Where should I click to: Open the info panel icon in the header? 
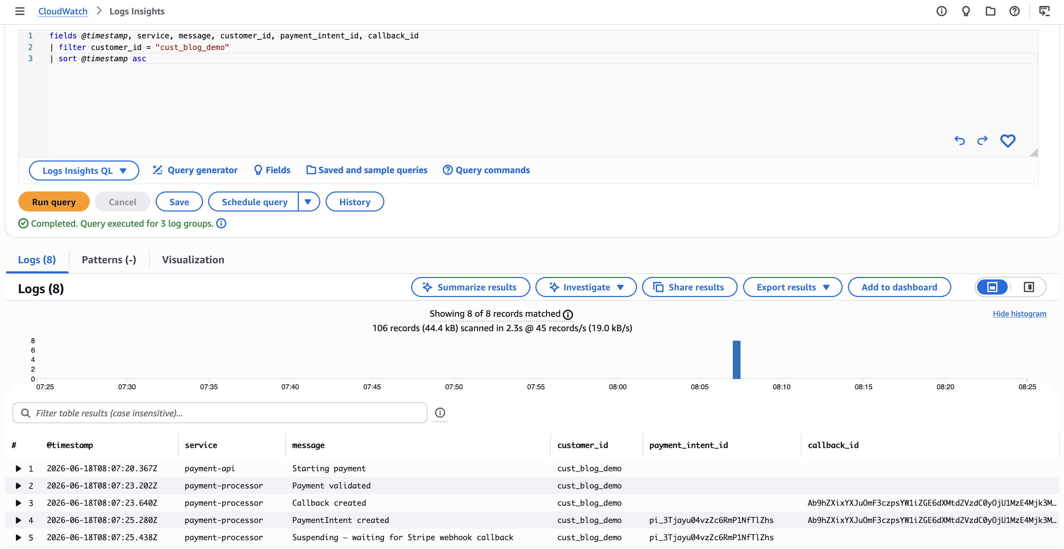coord(941,11)
